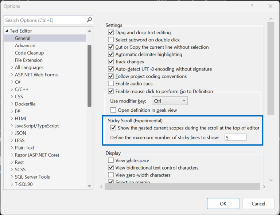
Task: Click the search magnifier icon in Search Options
Action: [x=89, y=20]
